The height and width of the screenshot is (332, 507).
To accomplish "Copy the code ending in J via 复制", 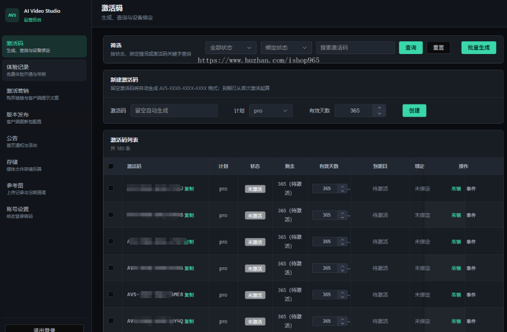I will 189,189.
